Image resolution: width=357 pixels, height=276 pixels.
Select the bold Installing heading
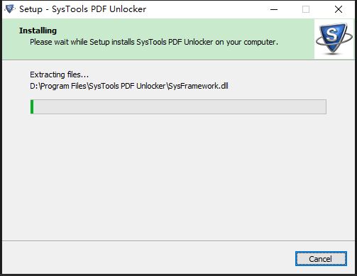pyautogui.click(x=38, y=31)
